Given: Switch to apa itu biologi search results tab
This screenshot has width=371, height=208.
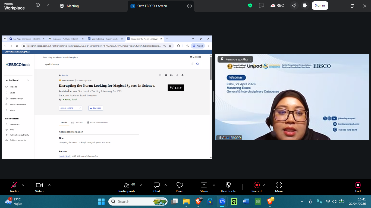Looking at the screenshot, I should (x=105, y=39).
